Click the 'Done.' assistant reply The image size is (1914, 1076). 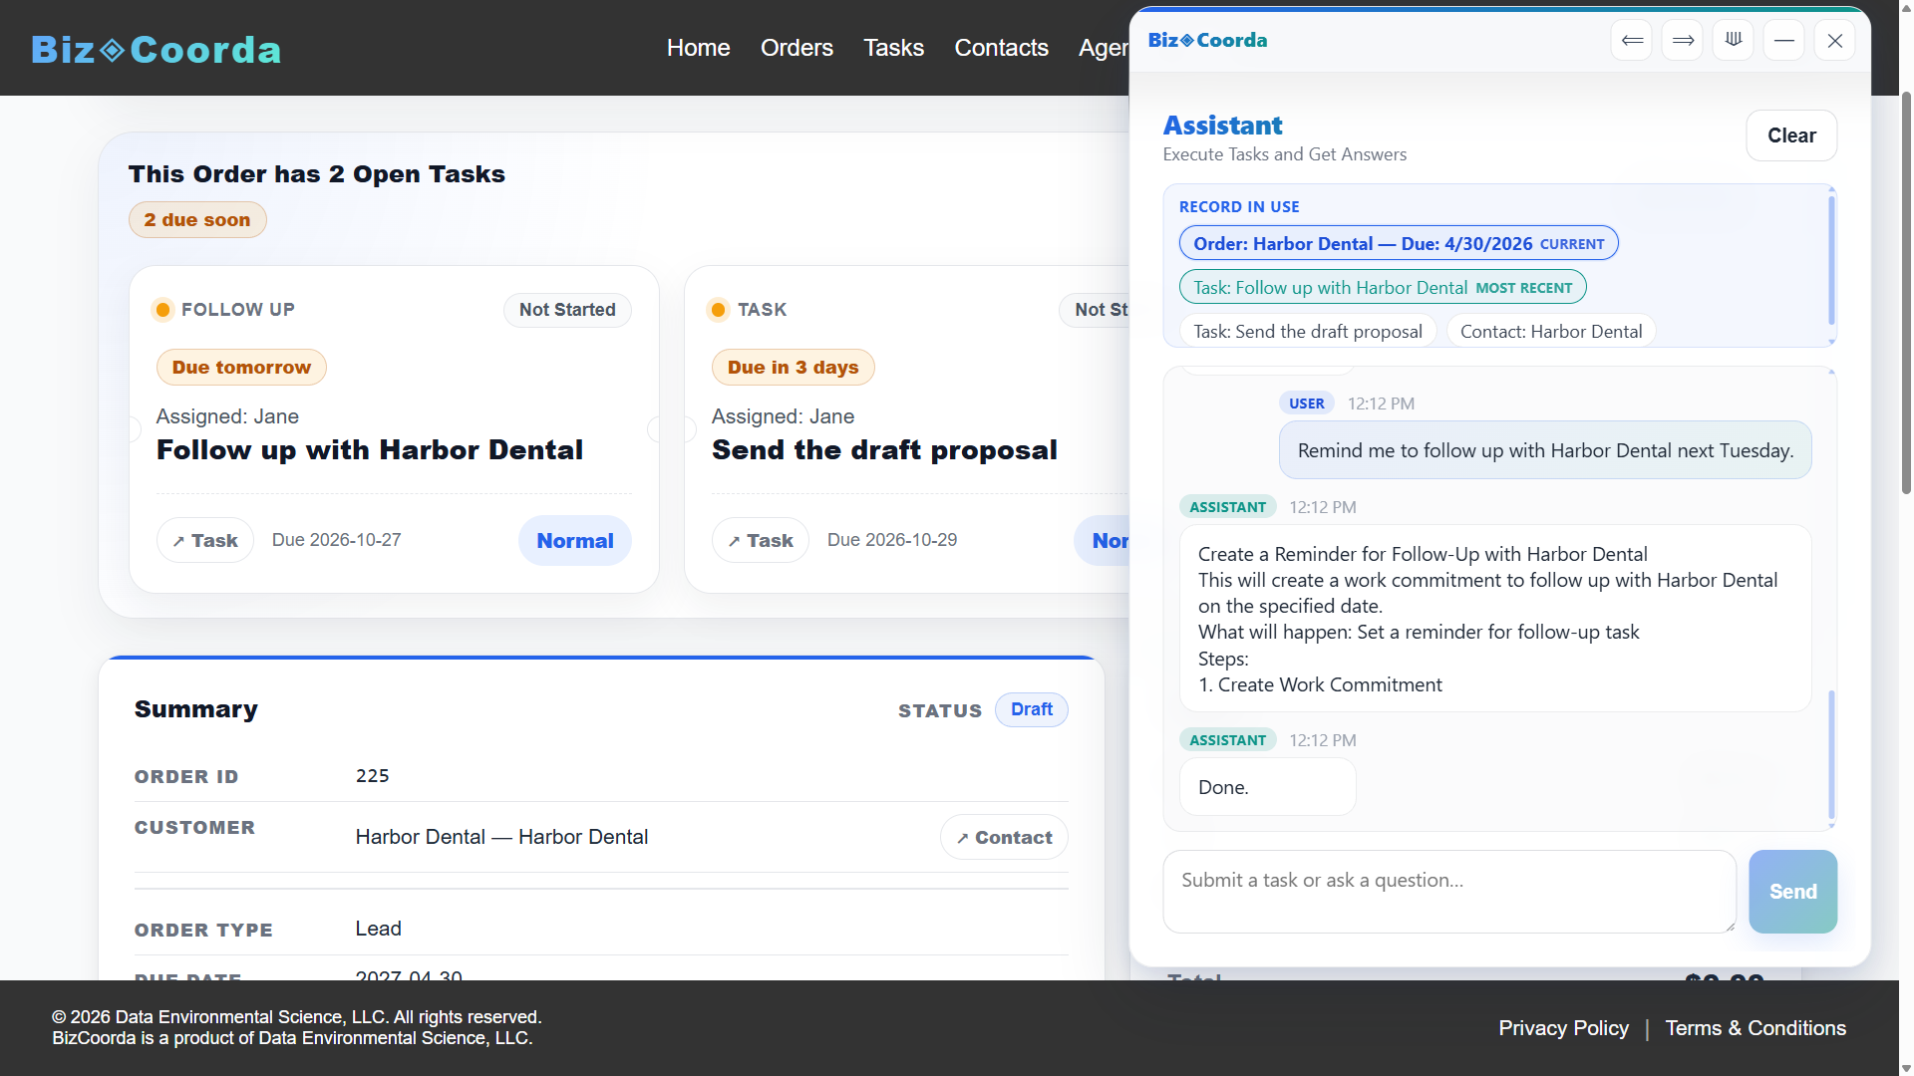1268,787
